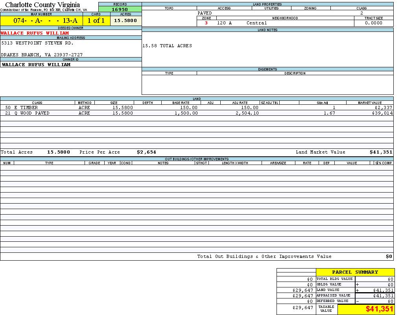Select the red deeded owner name
The image size is (413, 315).
[x=35, y=33]
